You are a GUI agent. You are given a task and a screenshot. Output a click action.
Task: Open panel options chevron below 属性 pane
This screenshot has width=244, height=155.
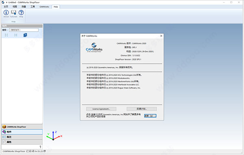[x=40, y=147]
